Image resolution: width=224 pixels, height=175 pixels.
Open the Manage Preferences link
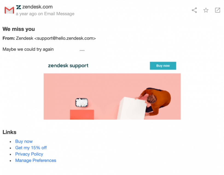(36, 160)
